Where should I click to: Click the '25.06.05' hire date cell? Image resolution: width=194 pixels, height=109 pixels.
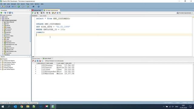[x=69, y=68]
